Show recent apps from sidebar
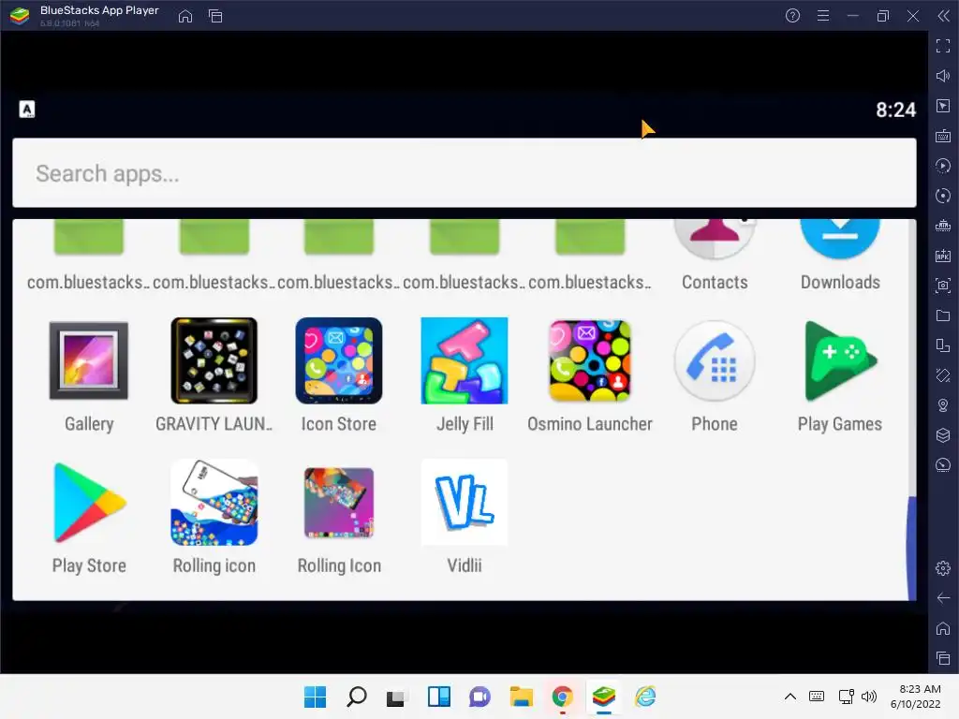This screenshot has width=959, height=719. (943, 658)
